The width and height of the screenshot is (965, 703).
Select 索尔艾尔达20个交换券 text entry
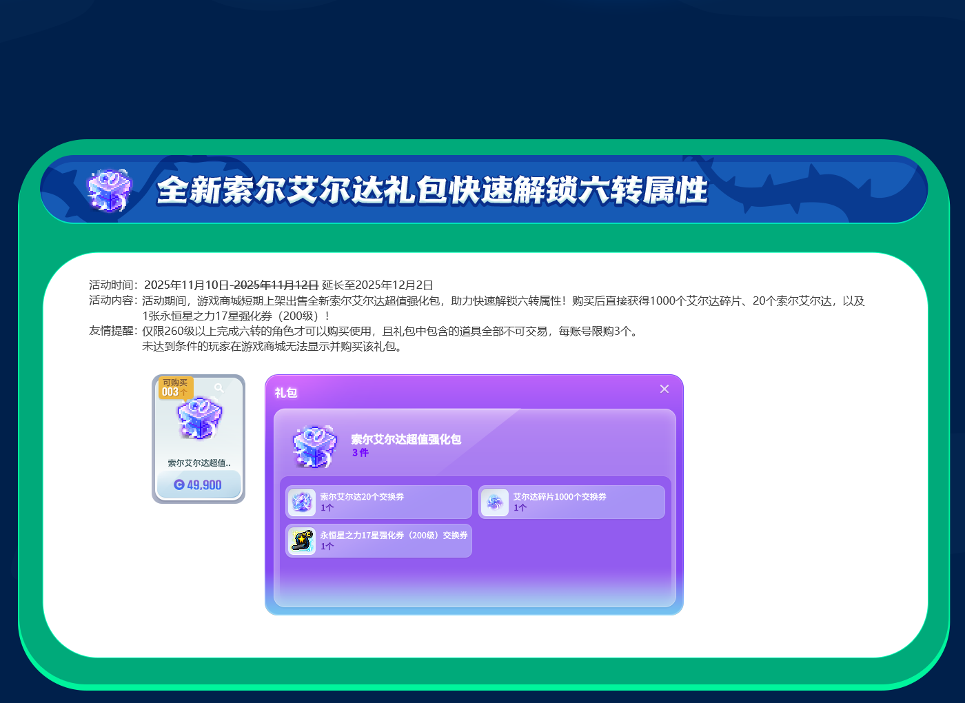[362, 497]
